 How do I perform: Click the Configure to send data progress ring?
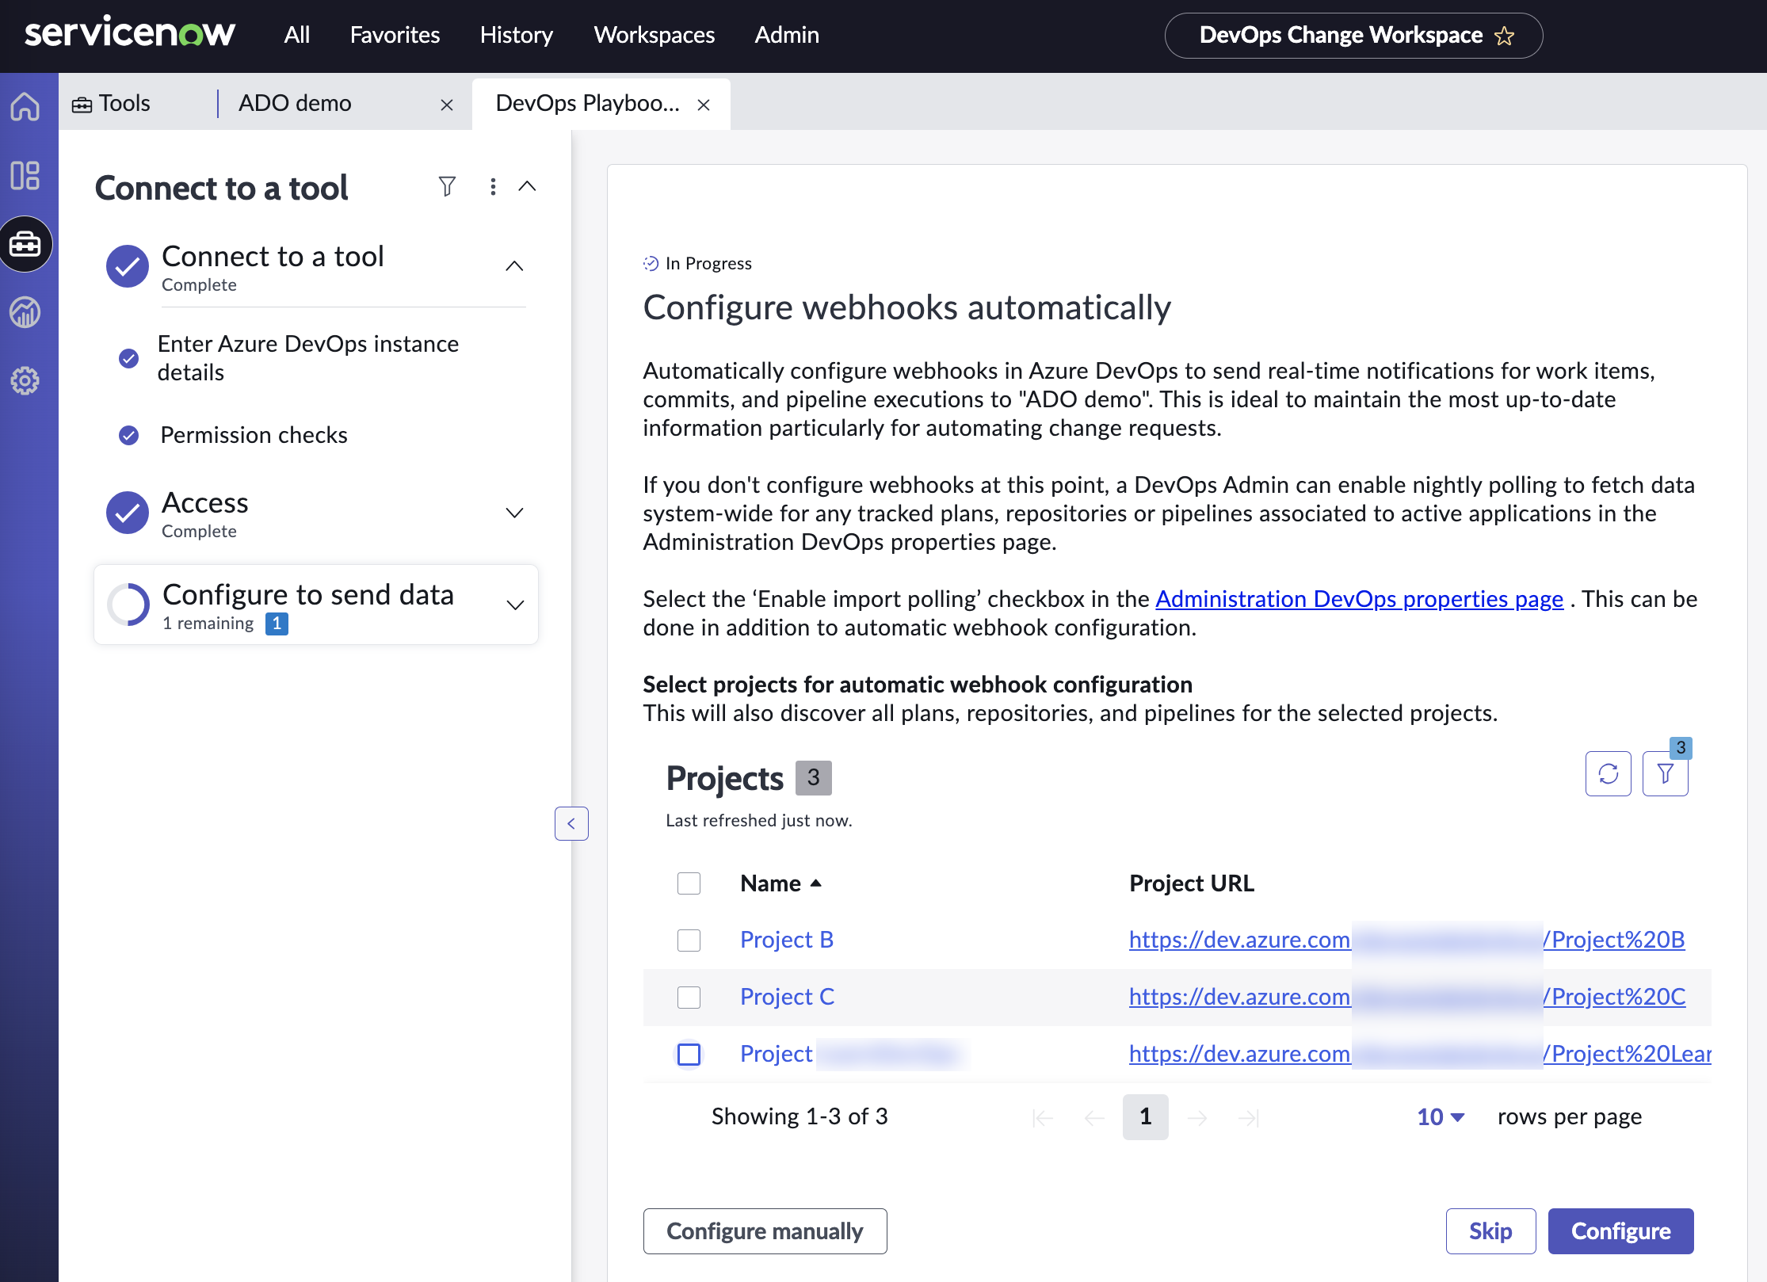pyautogui.click(x=128, y=605)
